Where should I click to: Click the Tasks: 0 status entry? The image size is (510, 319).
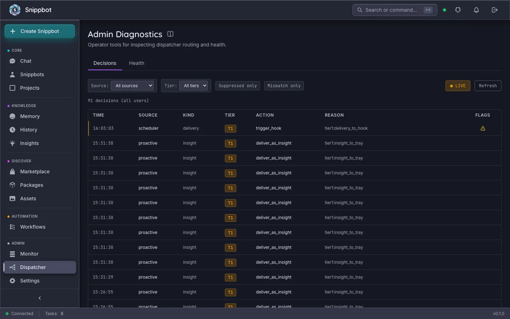(54, 314)
